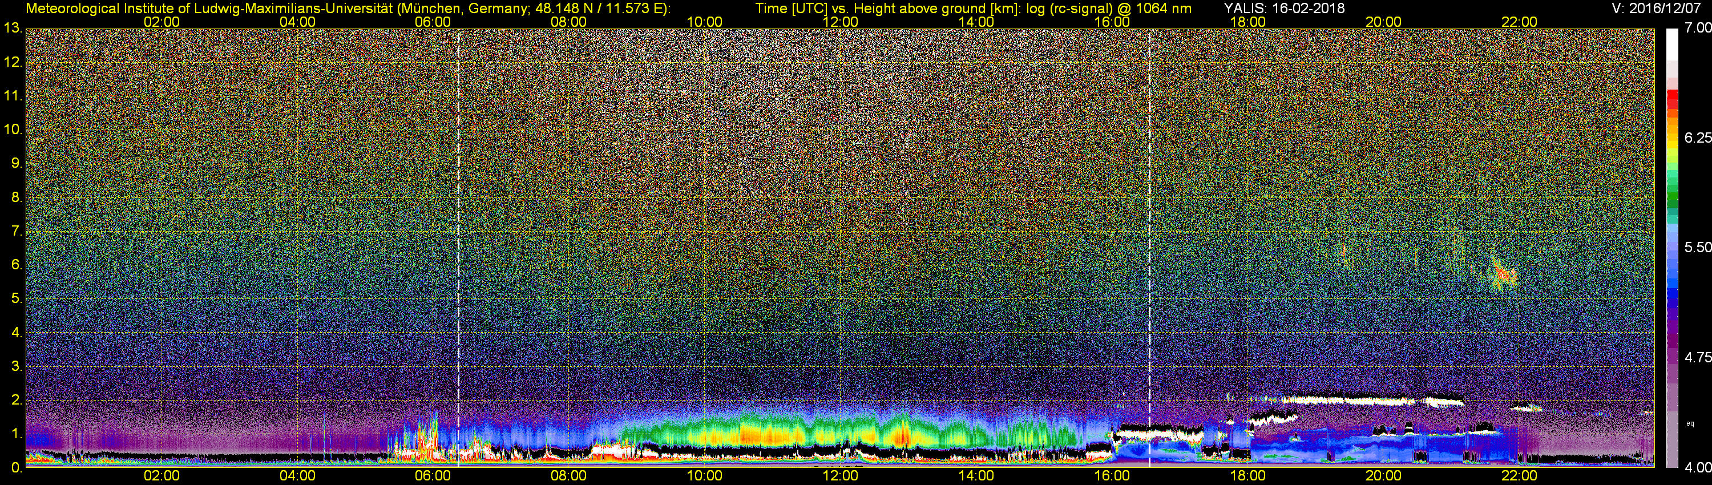Click the '22:00' label on the top time axis

pos(1519,22)
